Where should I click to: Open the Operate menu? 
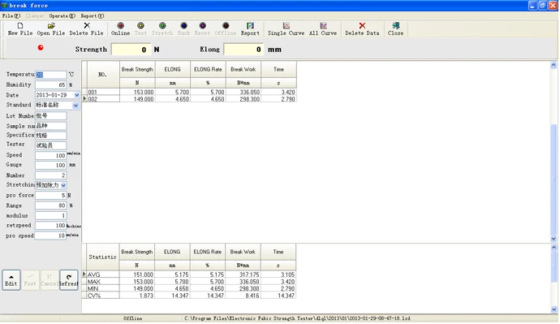coord(62,15)
